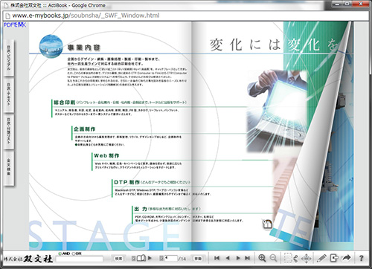Select the pencil annotation tool
Screen dimensions: 372x269
(321, 258)
